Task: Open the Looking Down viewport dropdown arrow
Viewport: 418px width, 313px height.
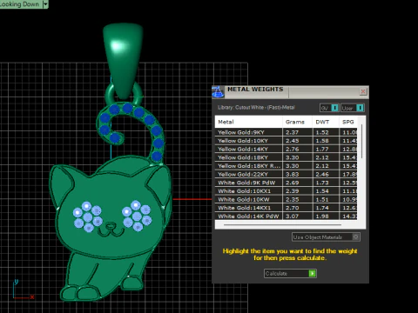Action: [x=45, y=4]
